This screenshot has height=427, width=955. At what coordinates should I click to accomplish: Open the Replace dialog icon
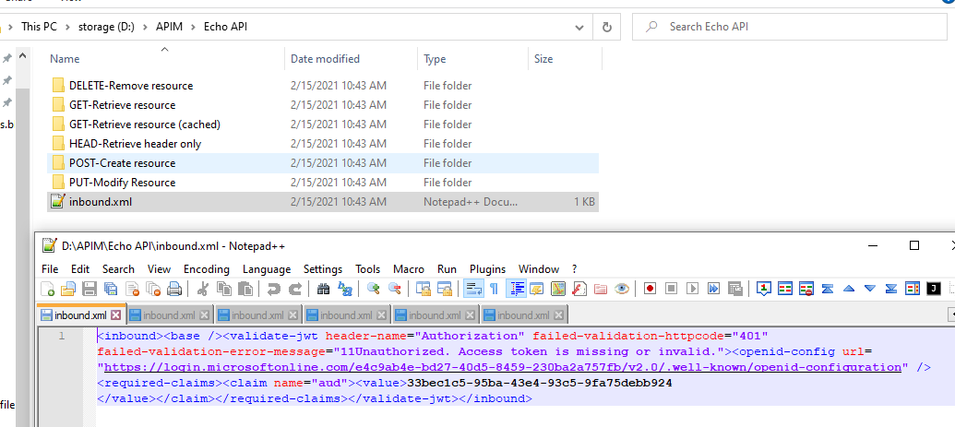click(345, 289)
